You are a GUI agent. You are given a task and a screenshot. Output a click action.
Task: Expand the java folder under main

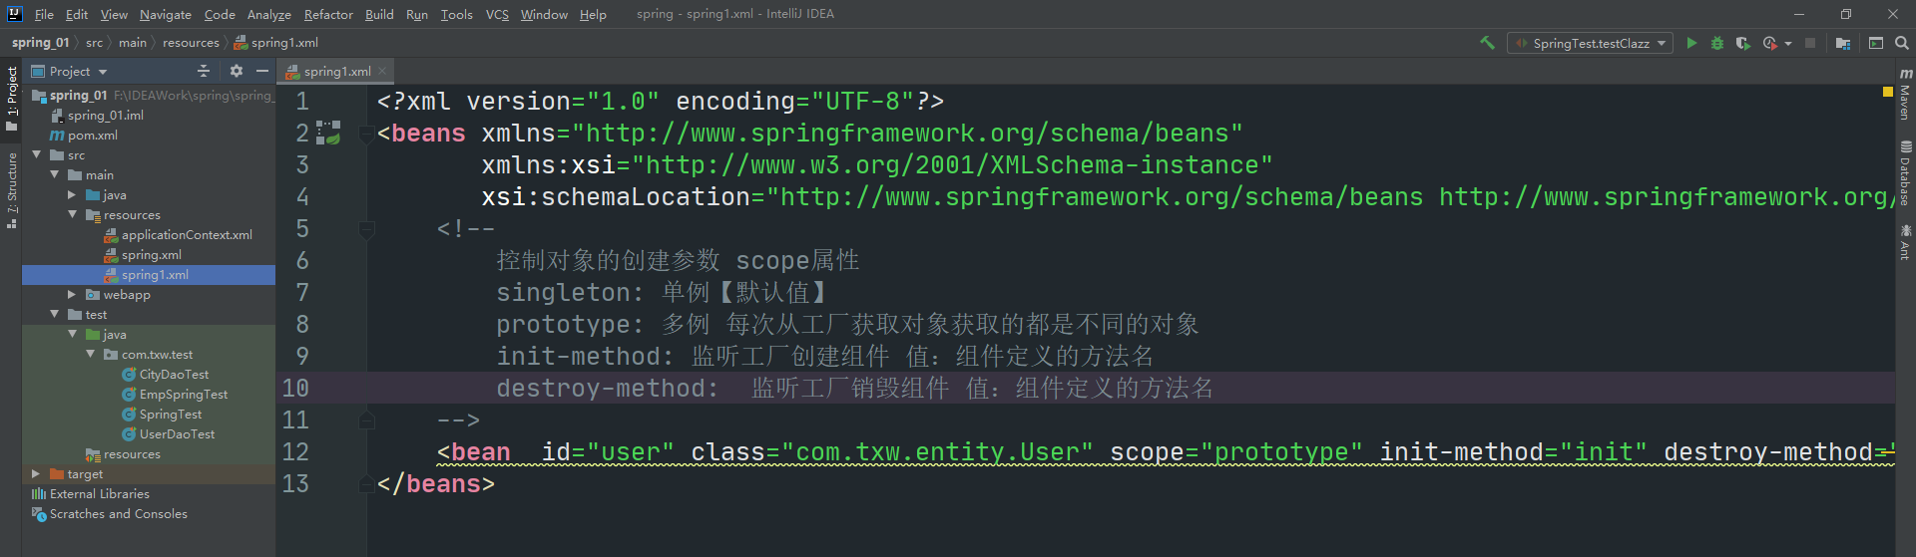(72, 194)
